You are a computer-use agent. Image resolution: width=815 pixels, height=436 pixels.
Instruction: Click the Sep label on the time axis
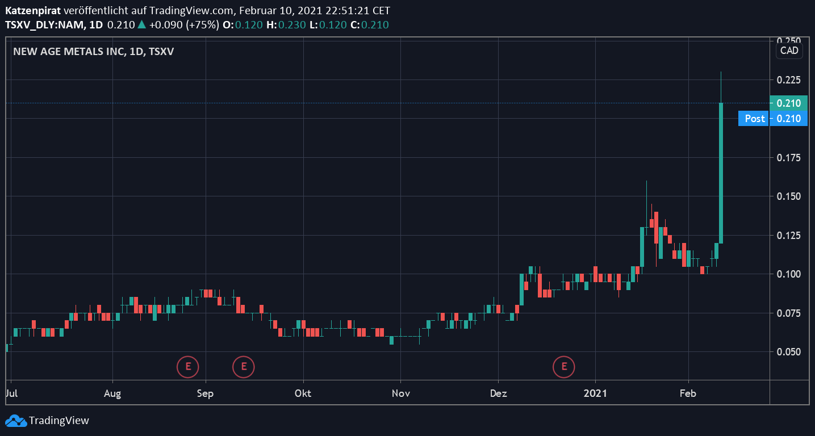coord(206,393)
